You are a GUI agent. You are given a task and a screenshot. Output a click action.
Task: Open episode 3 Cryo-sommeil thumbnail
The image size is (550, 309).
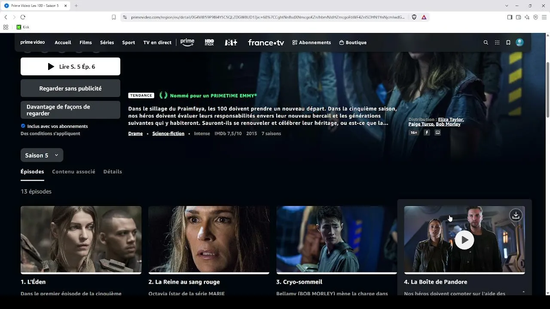point(336,239)
